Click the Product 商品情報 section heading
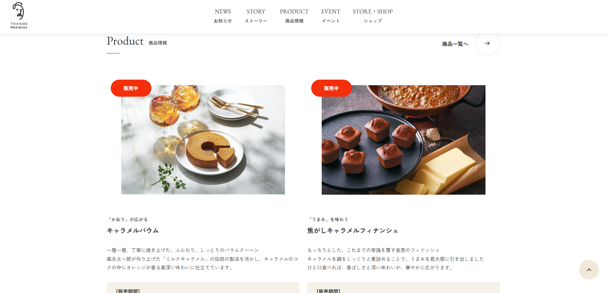 (137, 41)
